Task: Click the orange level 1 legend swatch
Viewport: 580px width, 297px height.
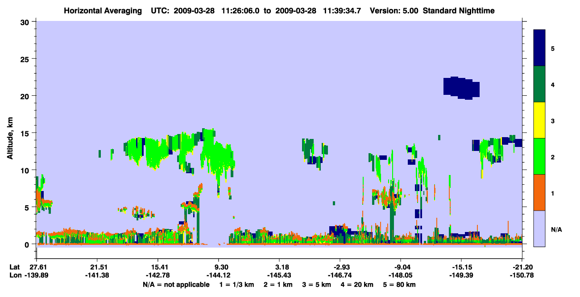Action: (539, 192)
